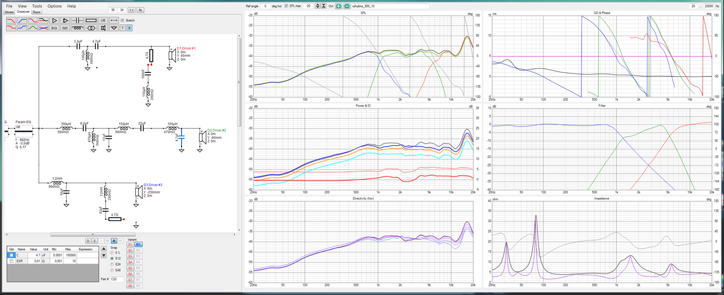724x295 pixels.
Task: Select the ground symbol tool
Action: pos(114,28)
